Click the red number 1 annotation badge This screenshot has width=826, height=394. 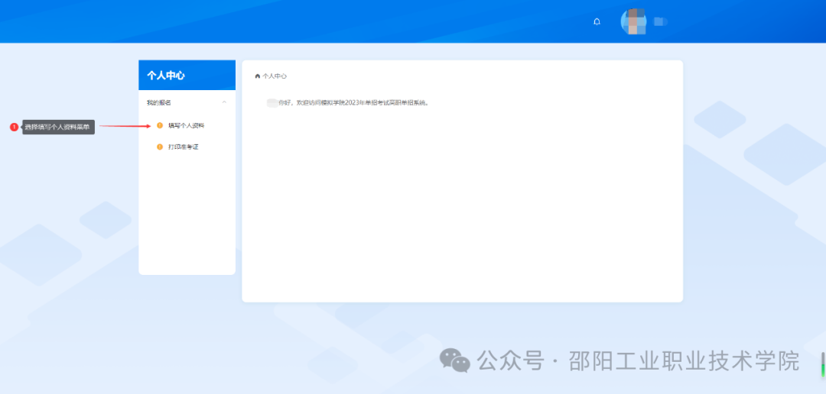[14, 127]
